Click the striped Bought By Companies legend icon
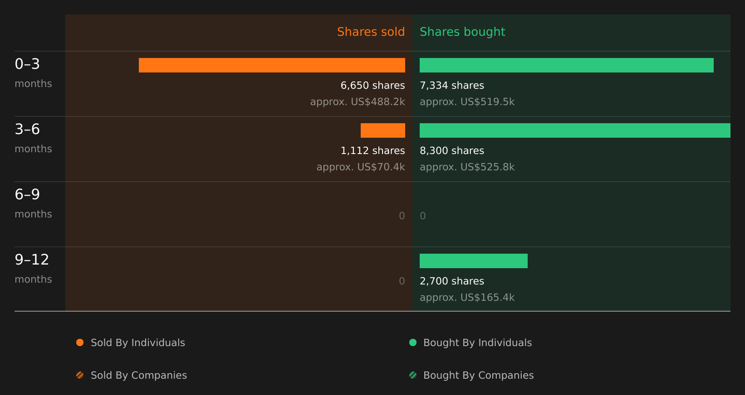This screenshot has height=395, width=745. click(413, 375)
